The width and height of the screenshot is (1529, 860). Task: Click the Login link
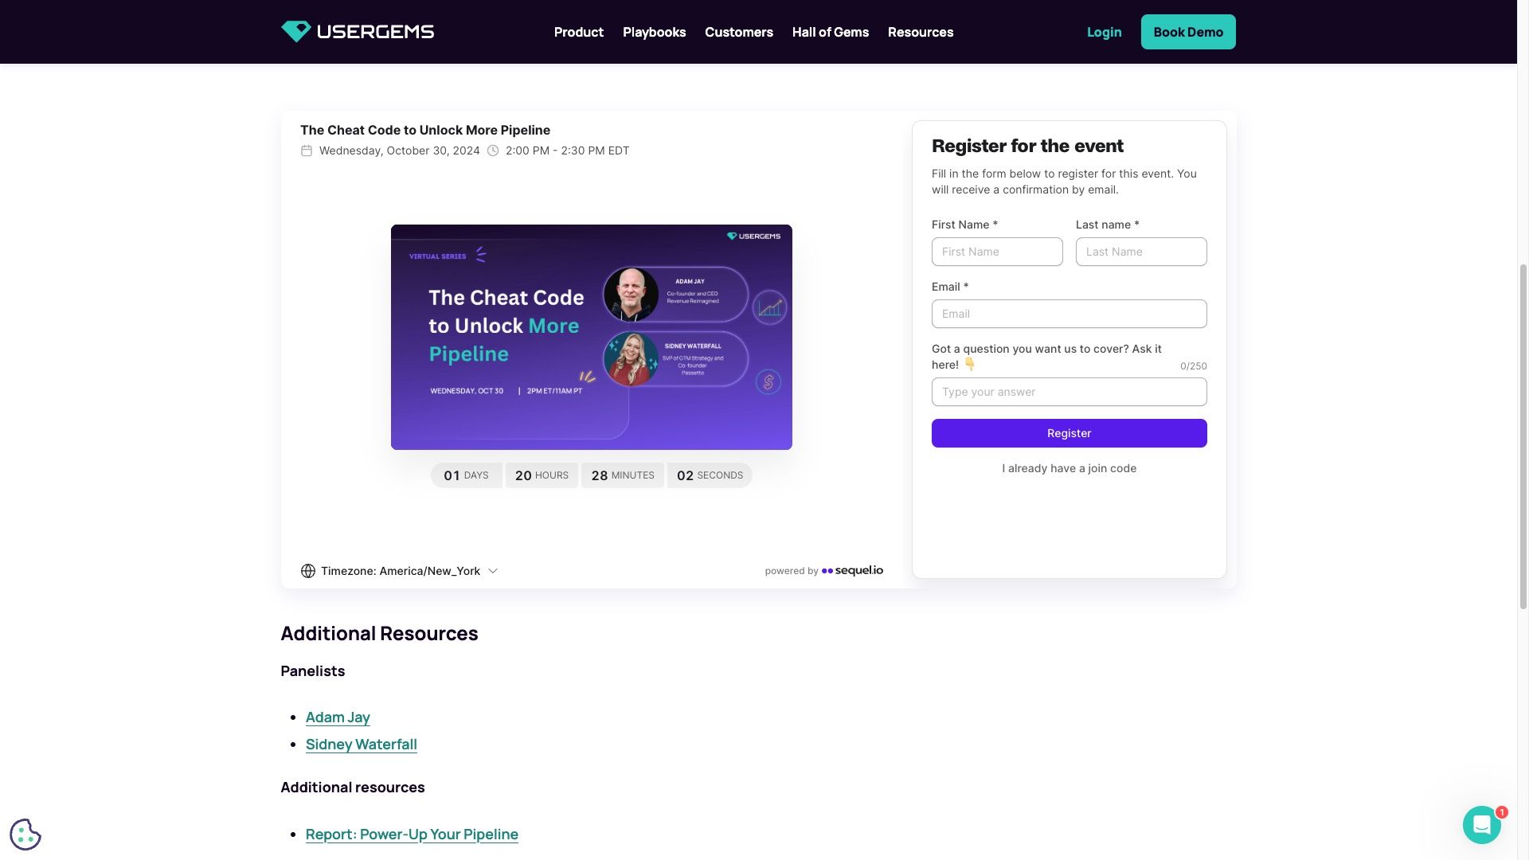[1104, 32]
